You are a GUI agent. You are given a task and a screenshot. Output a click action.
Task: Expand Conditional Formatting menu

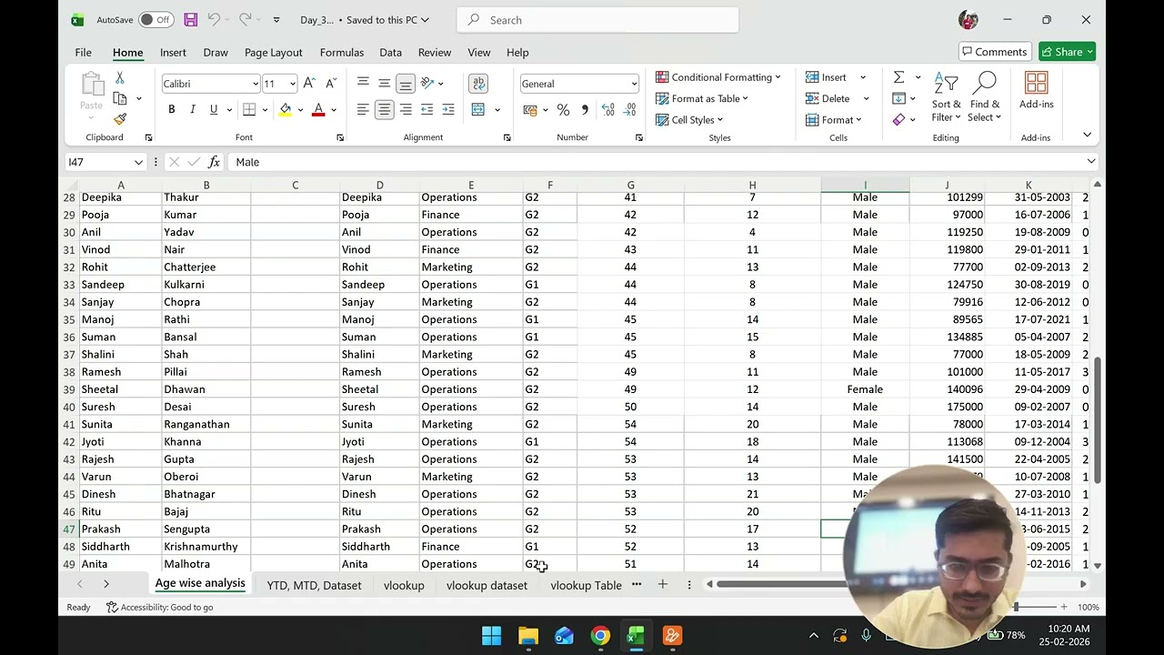(718, 77)
